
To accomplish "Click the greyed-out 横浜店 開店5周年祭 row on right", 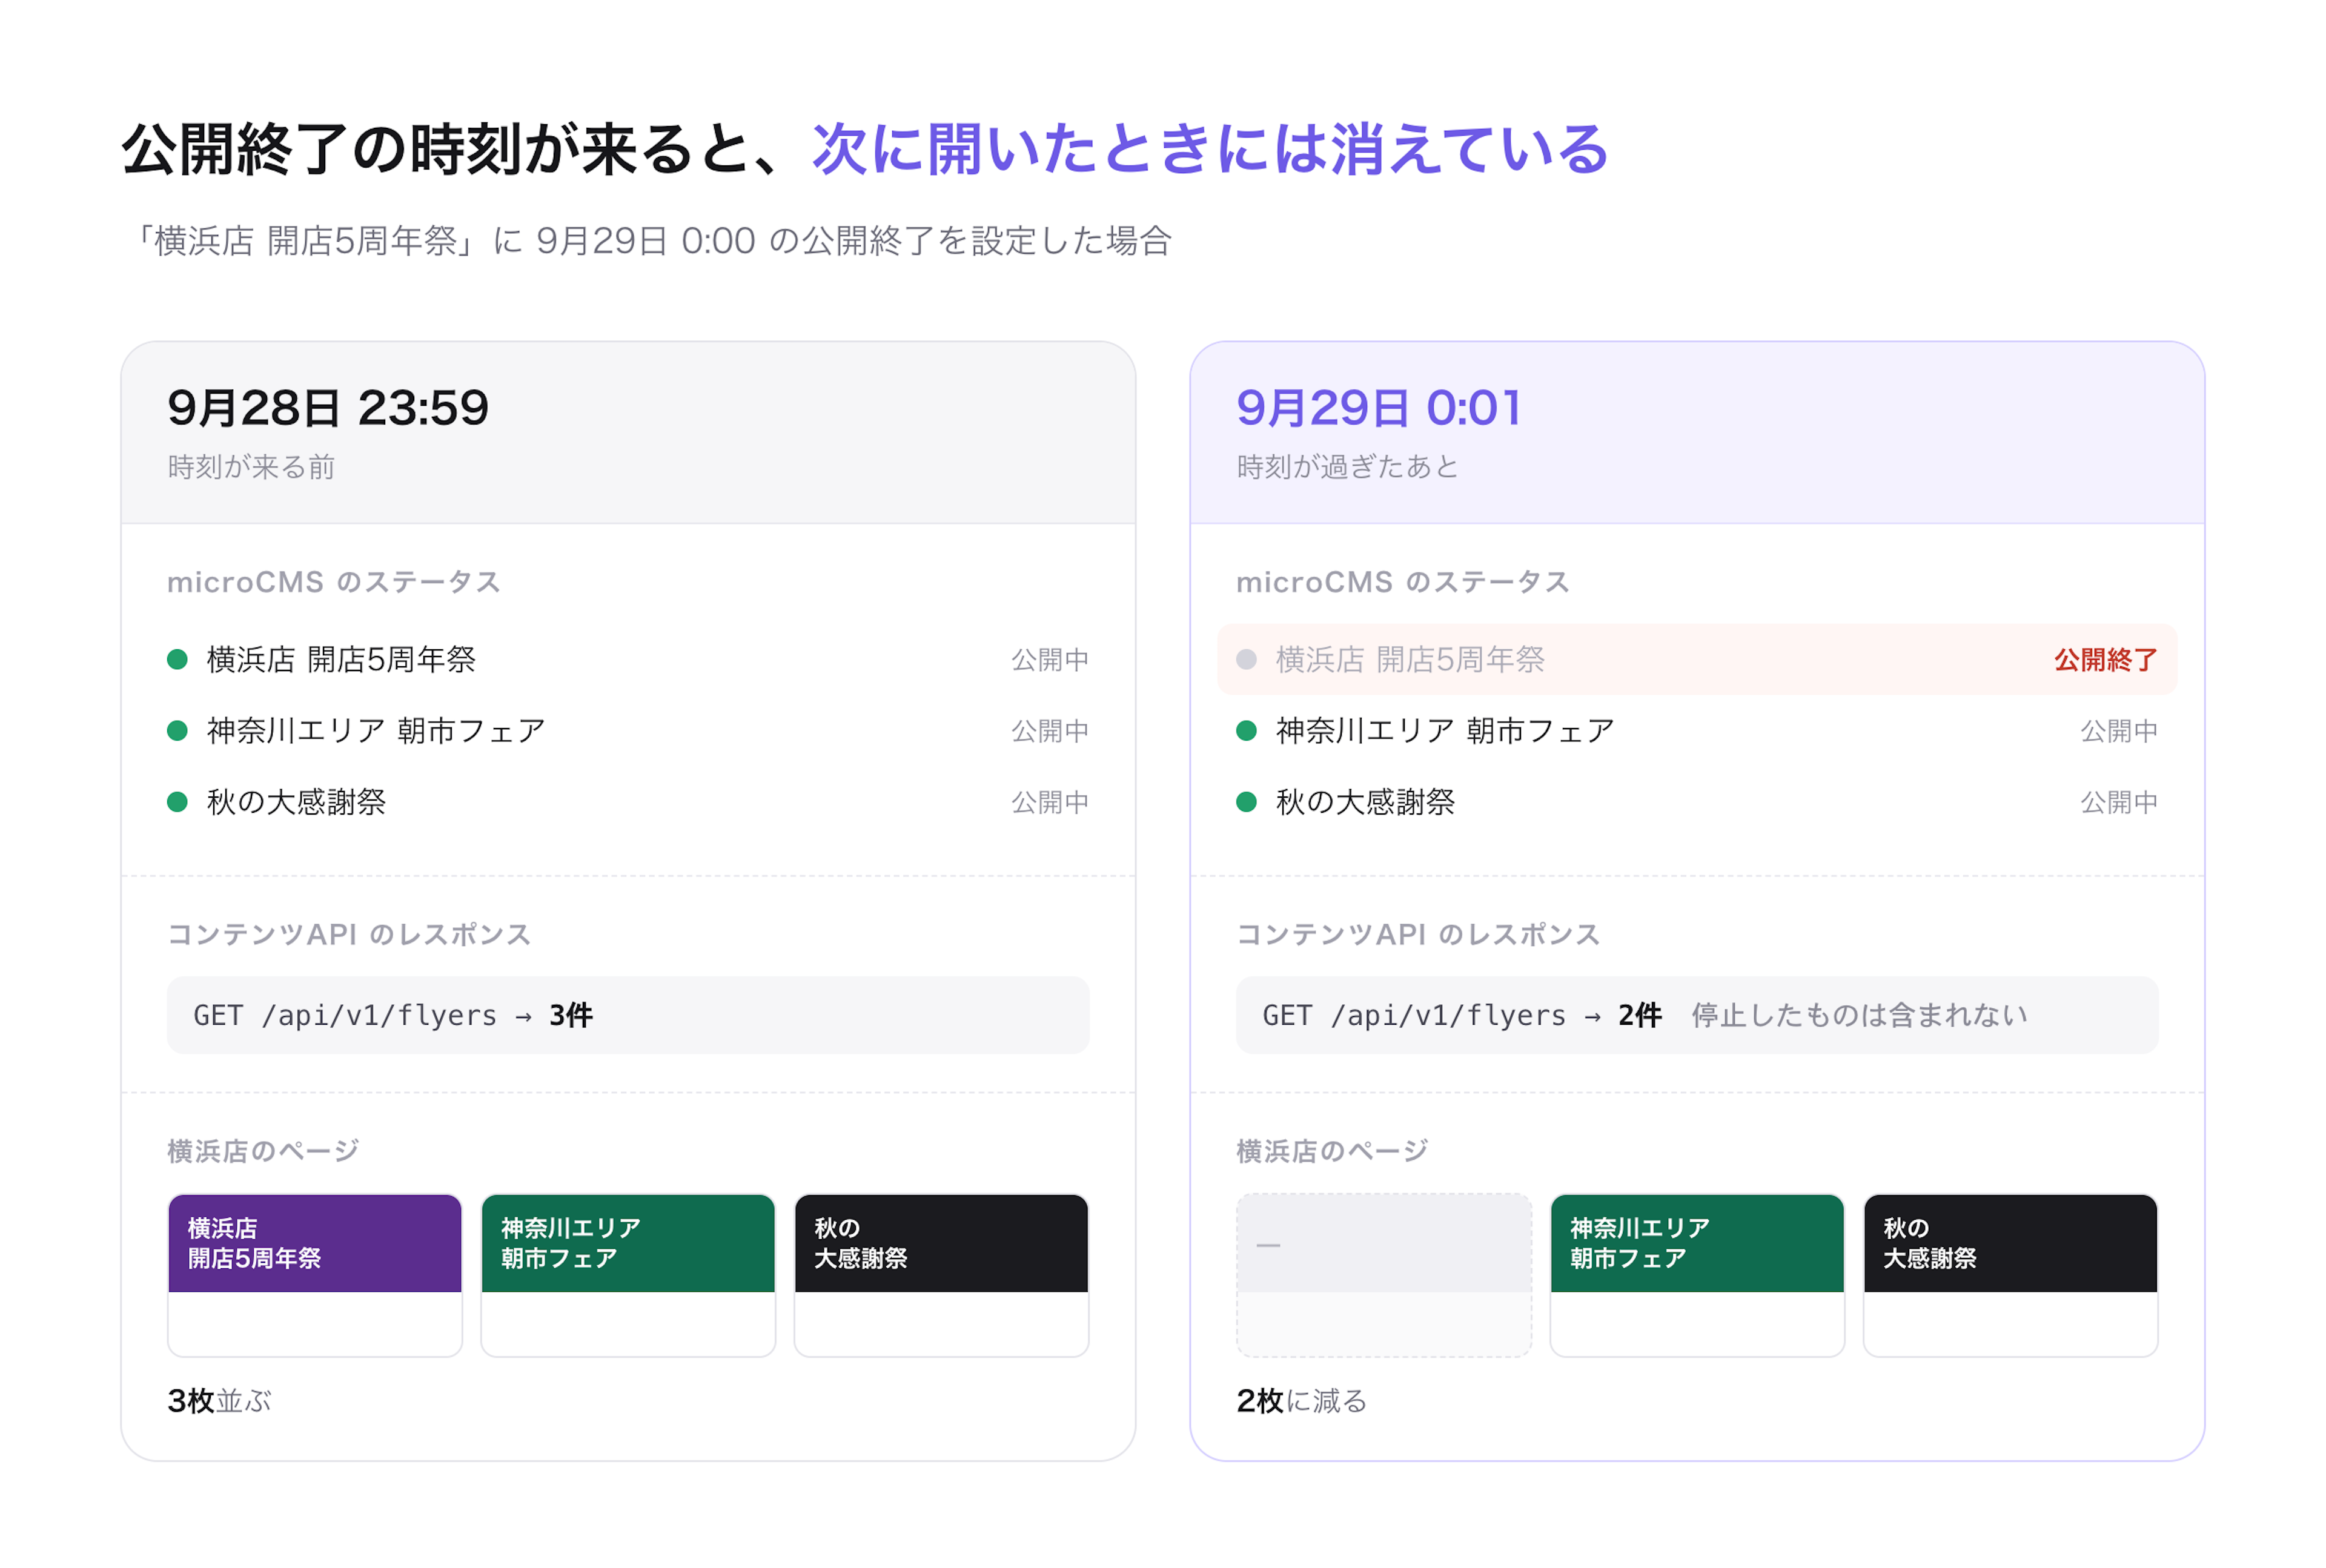I will coord(1697,659).
